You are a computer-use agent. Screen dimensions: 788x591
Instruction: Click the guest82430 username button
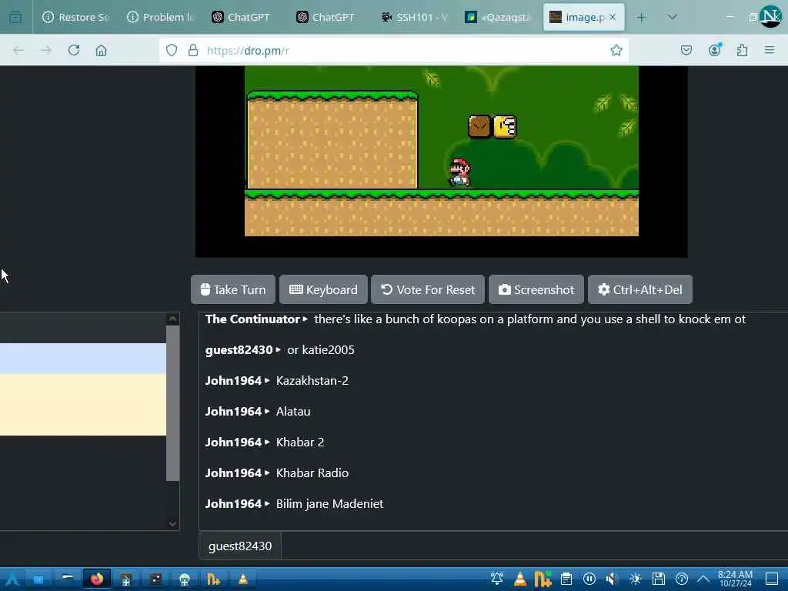(240, 546)
